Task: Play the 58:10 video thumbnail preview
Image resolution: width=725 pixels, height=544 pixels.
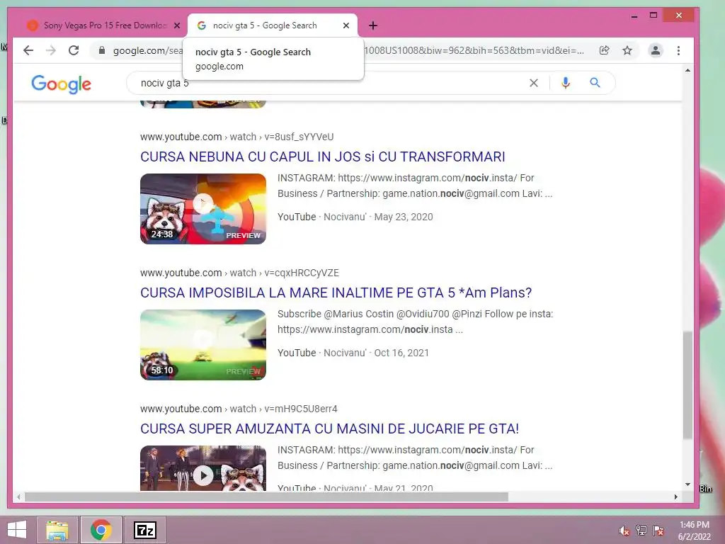Action: point(203,345)
